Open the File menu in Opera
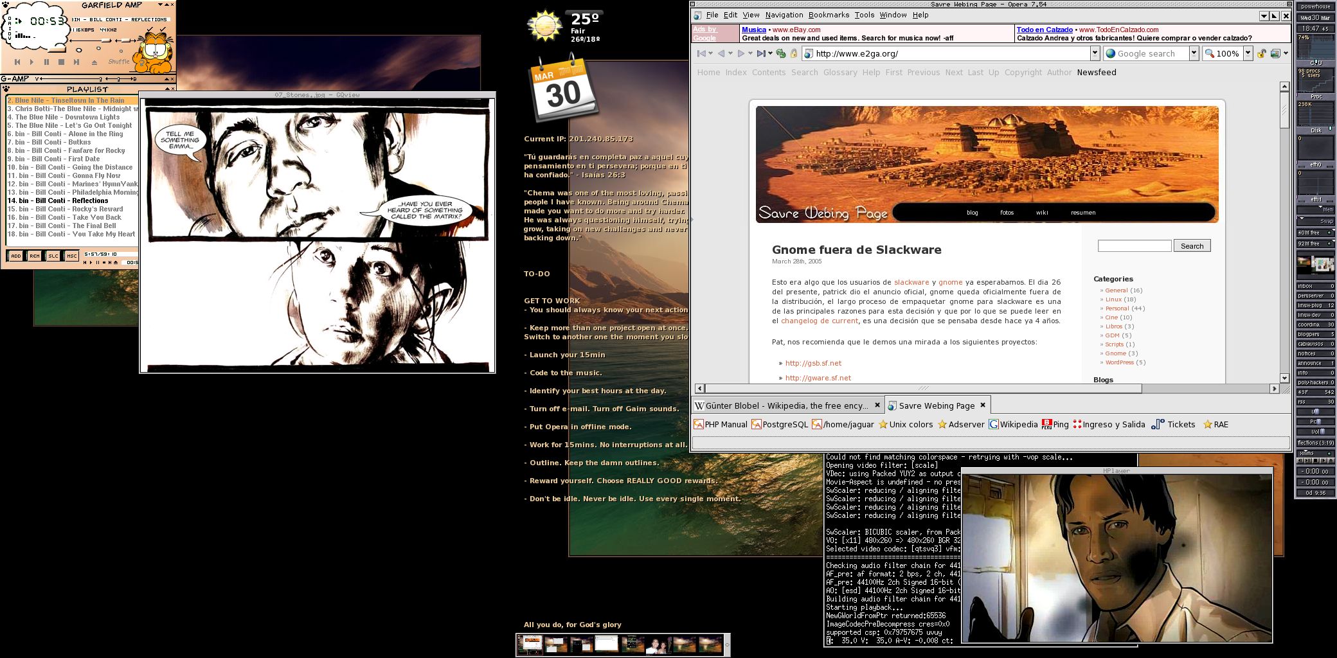 (x=712, y=15)
